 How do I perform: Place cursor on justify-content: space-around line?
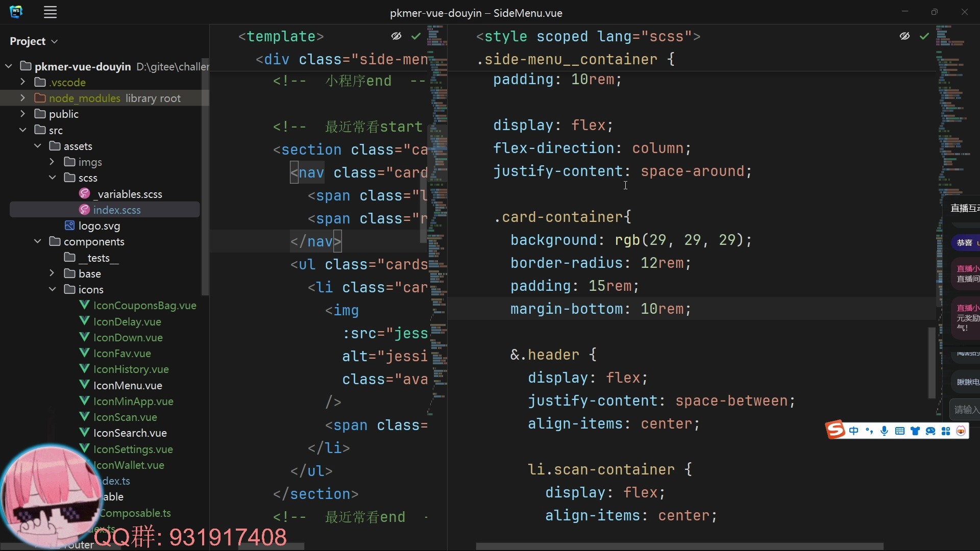622,171
